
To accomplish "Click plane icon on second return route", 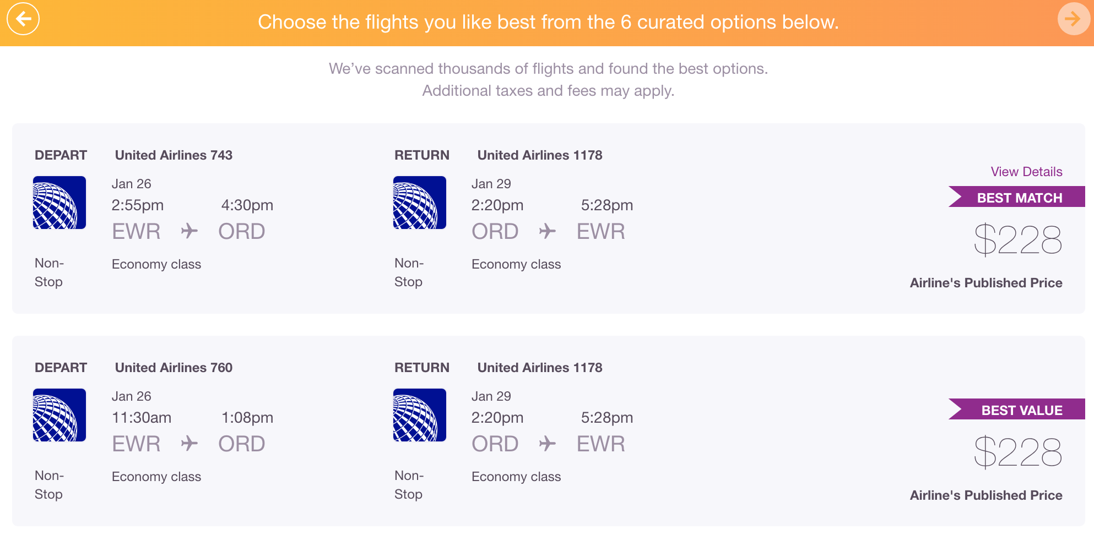I will pos(548,444).
